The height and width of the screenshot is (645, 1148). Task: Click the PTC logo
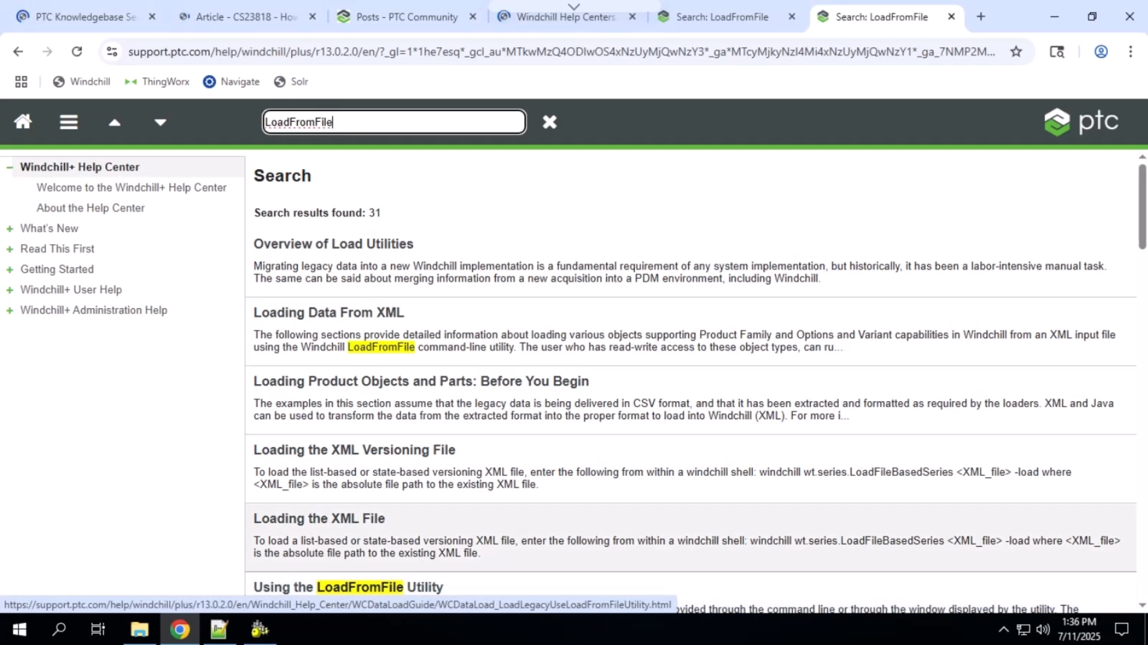click(1082, 121)
